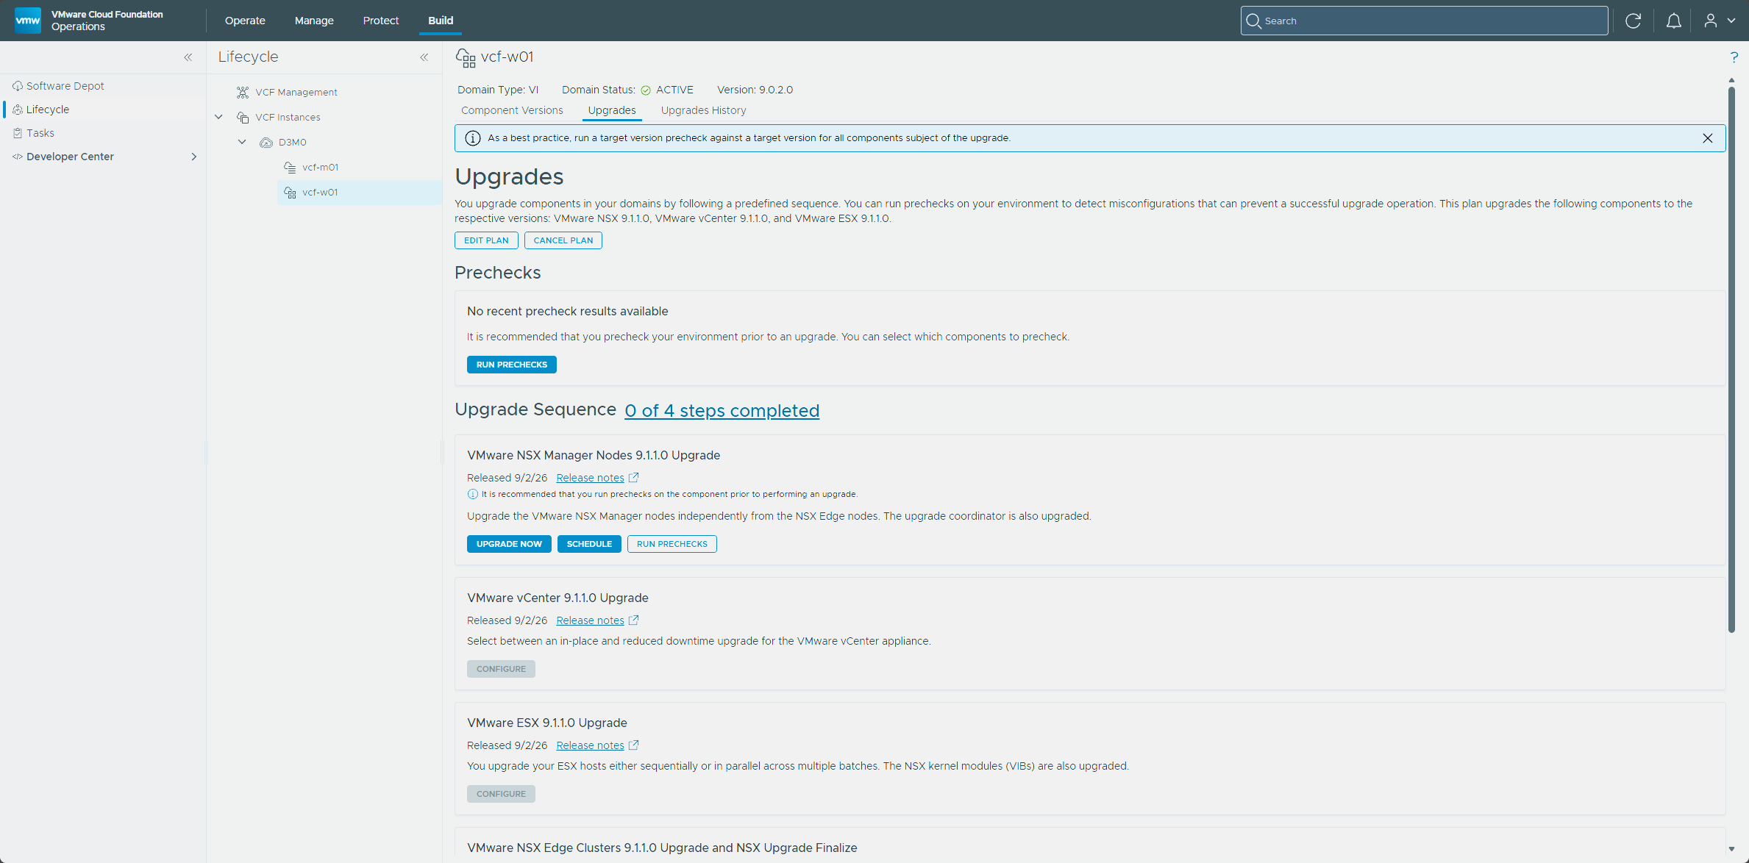The image size is (1749, 863).
Task: Click the Tasks clipboard icon
Action: click(18, 133)
